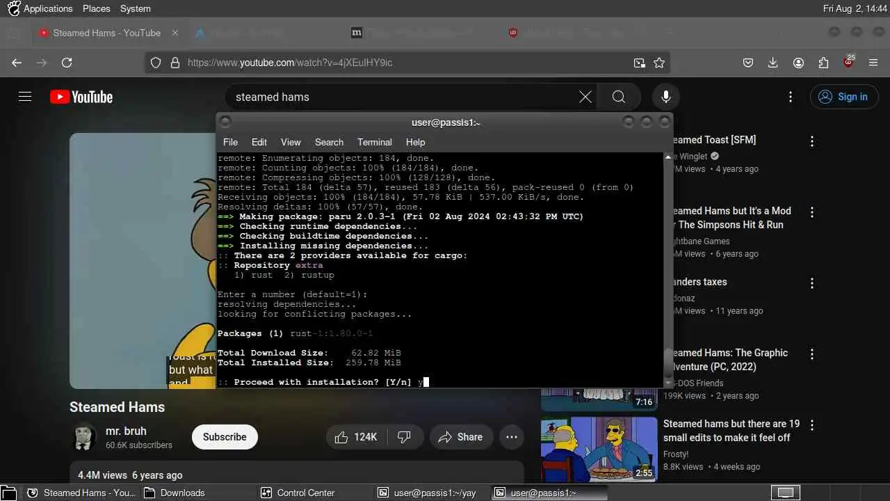Click the terminal vertical scrollbar handle
This screenshot has height=501, width=890.
tap(669, 363)
